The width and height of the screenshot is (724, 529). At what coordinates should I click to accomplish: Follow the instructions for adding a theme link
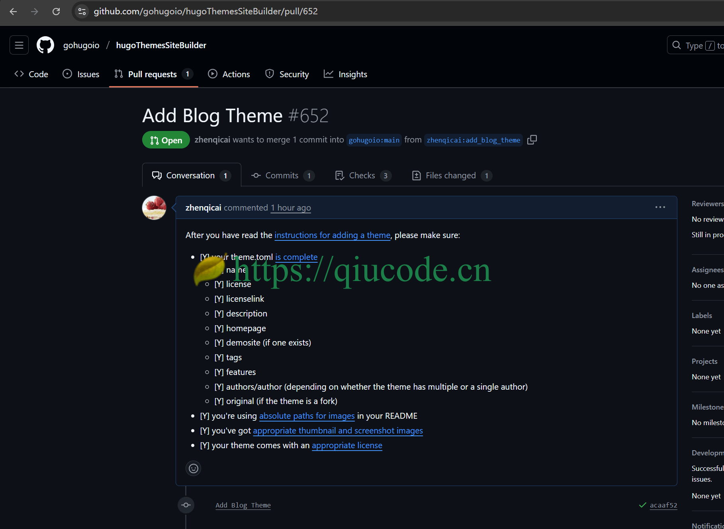coord(332,235)
